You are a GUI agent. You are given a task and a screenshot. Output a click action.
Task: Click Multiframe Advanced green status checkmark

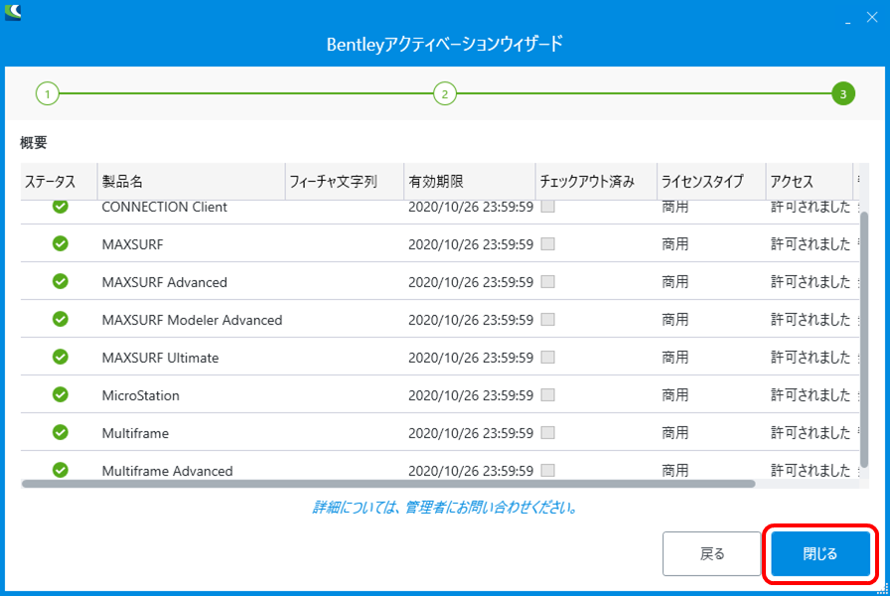[61, 470]
